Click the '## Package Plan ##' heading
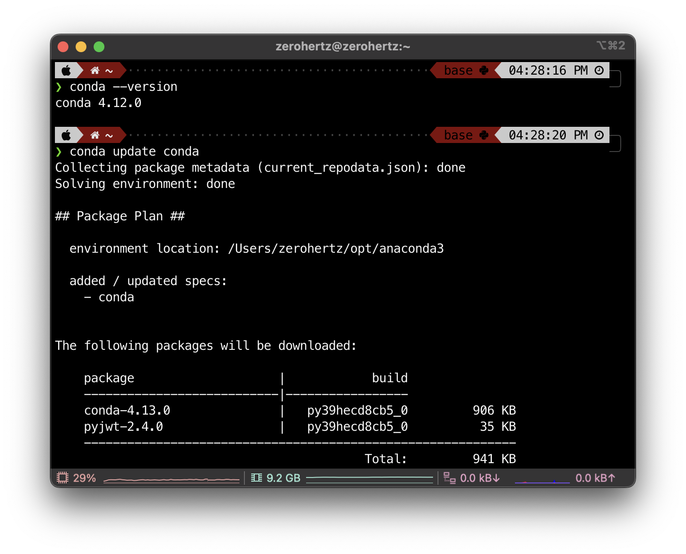This screenshot has height=554, width=686. 120,216
